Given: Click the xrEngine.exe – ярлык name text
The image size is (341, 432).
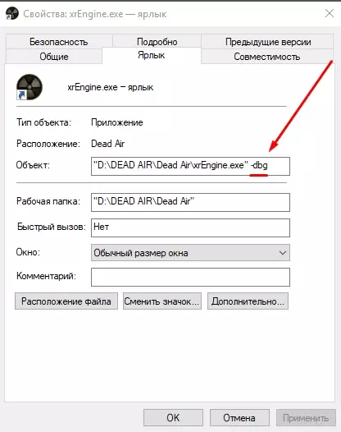Looking at the screenshot, I should pyautogui.click(x=111, y=87).
